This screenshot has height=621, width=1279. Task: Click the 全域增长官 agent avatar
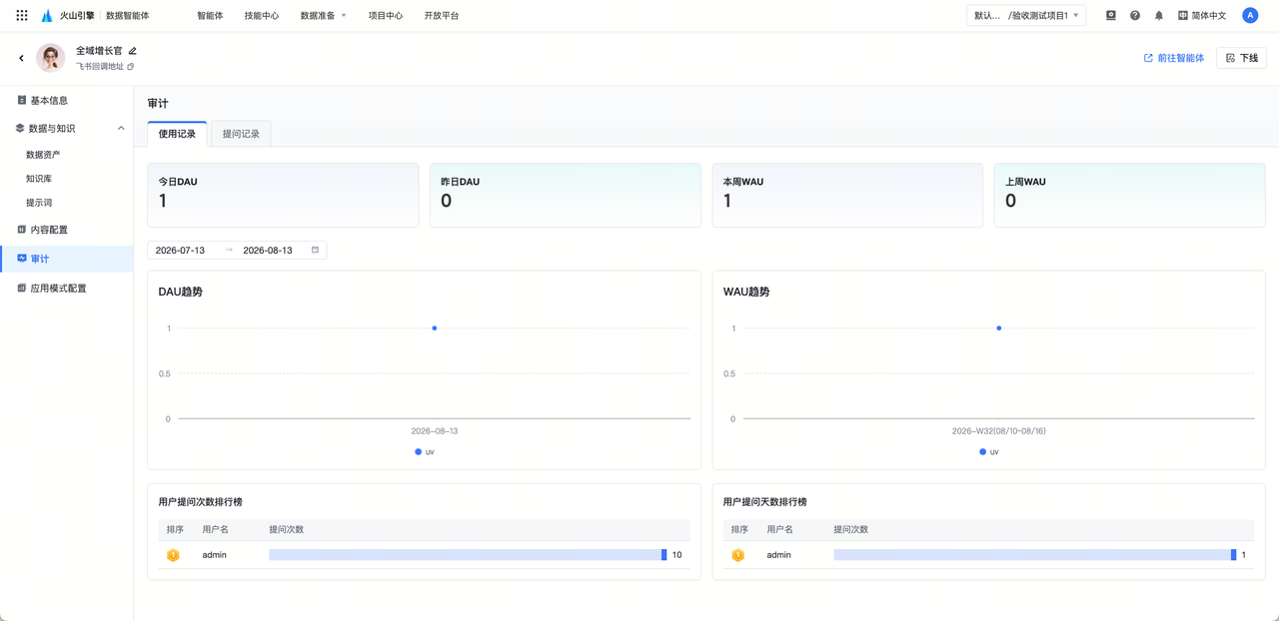[51, 58]
